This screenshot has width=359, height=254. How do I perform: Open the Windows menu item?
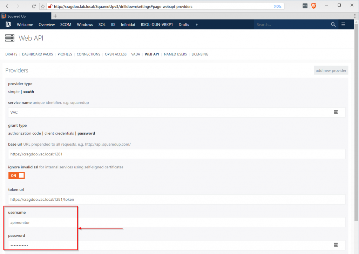[x=85, y=25]
